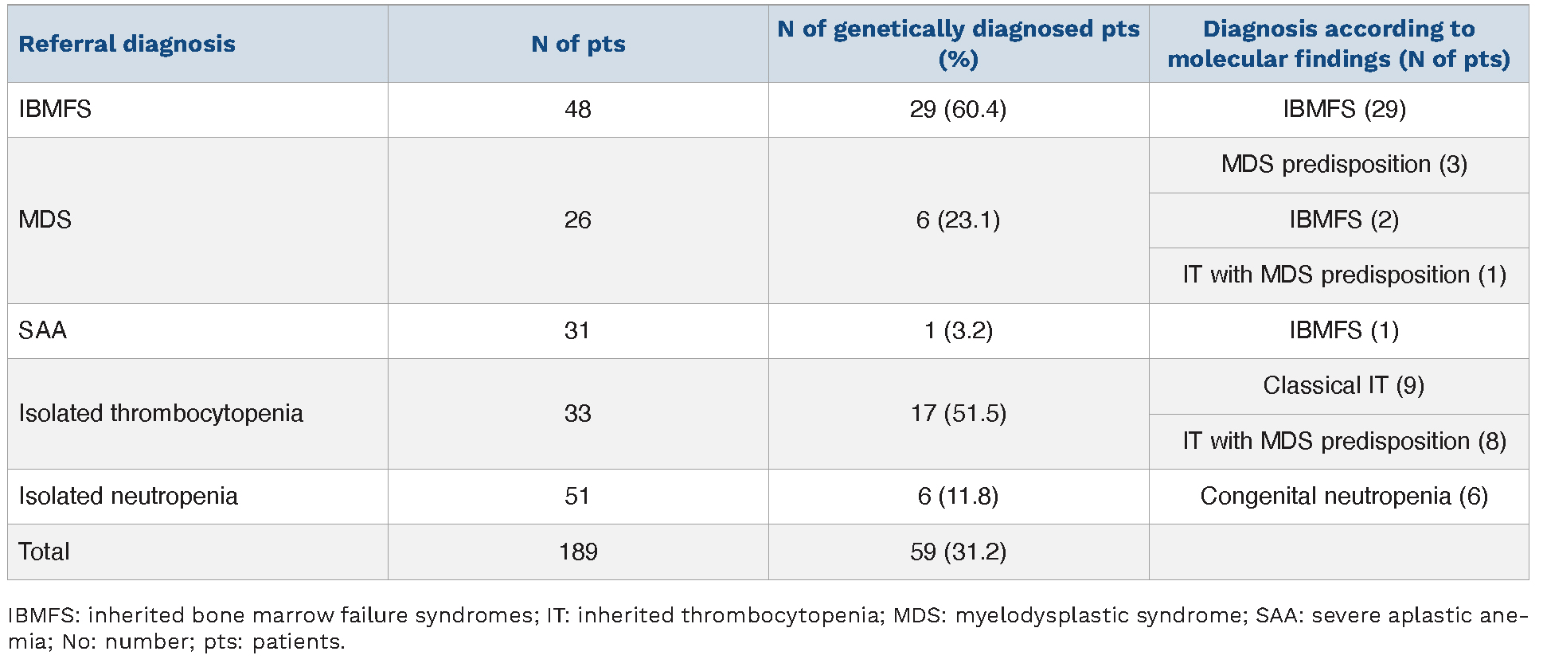Click the SAA referral diagnosis cell
1543x659 pixels.
coord(43,330)
